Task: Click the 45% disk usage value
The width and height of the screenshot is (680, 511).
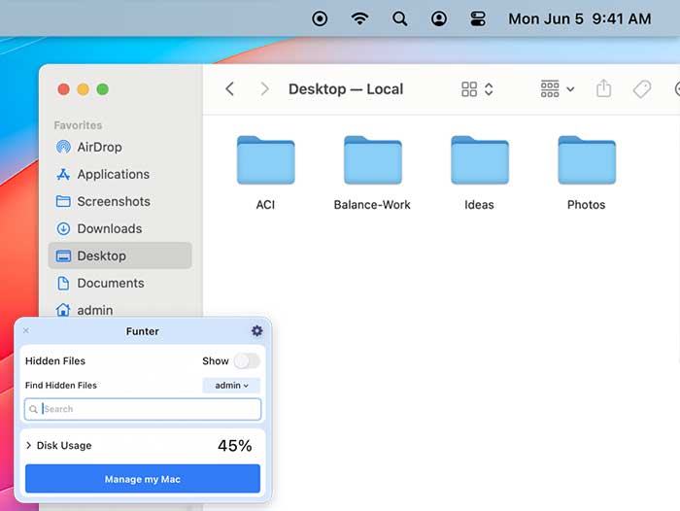Action: click(x=235, y=446)
